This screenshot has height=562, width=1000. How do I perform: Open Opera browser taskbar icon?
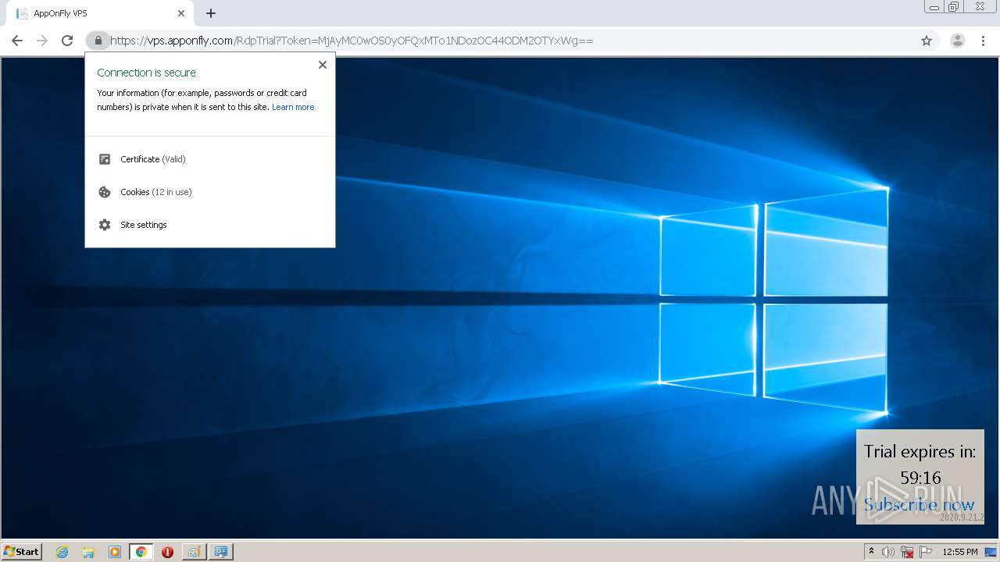(167, 552)
